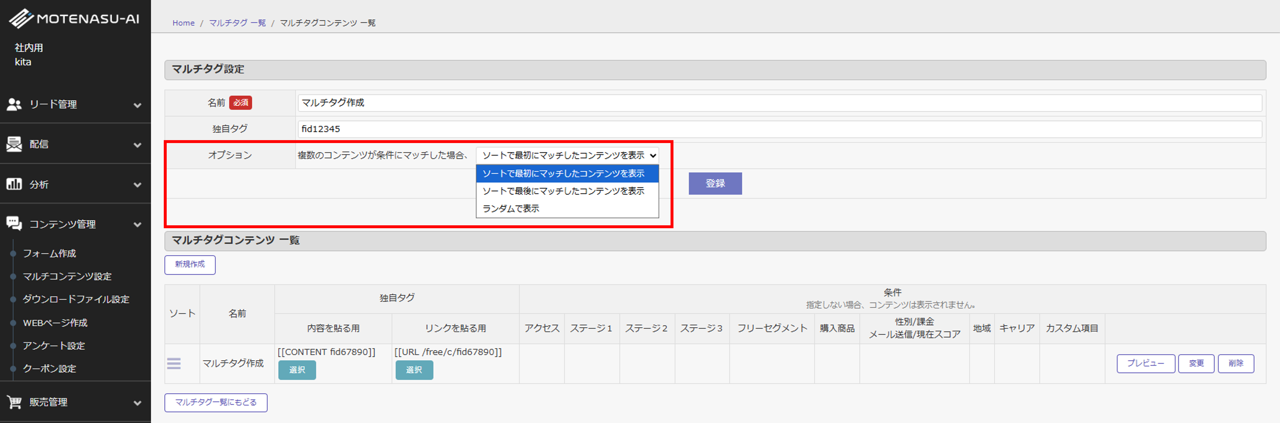The image size is (1280, 423).
Task: Open クーポン設定 in the sidebar
Action: click(x=49, y=368)
